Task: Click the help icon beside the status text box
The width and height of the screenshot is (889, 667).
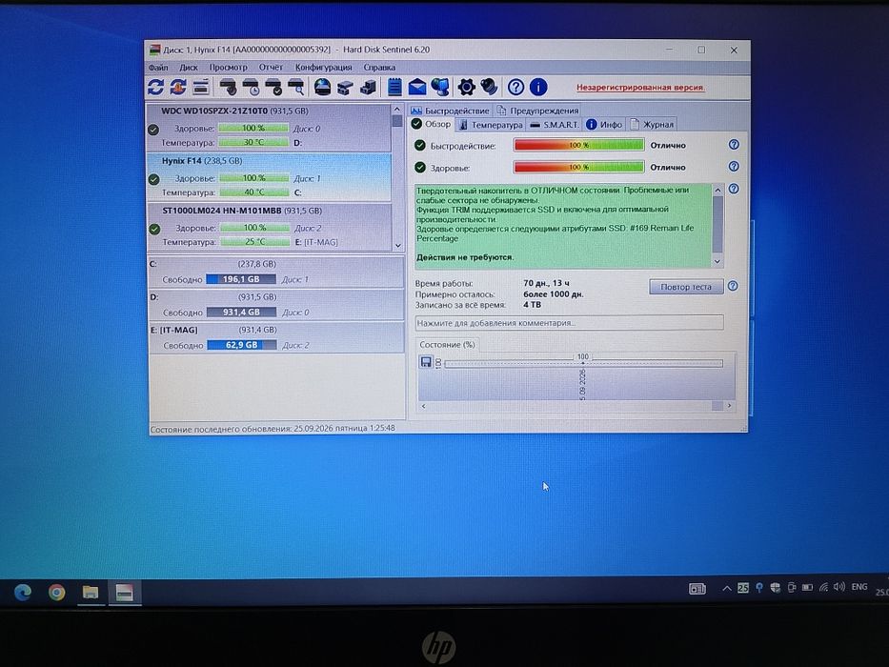Action: tap(734, 189)
